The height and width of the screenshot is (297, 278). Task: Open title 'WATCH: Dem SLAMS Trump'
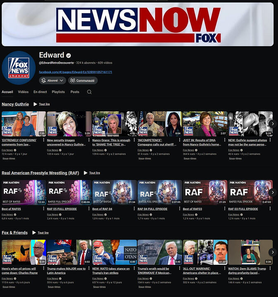(x=247, y=271)
